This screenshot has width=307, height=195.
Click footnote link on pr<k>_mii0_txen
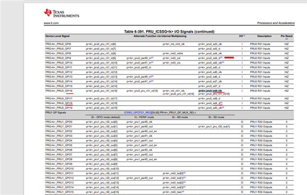[183, 192]
